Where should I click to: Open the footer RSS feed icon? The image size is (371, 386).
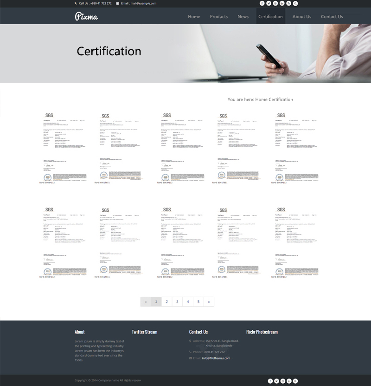click(x=295, y=381)
